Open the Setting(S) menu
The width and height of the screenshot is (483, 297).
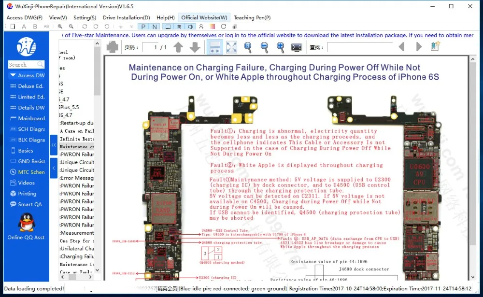(x=85, y=17)
